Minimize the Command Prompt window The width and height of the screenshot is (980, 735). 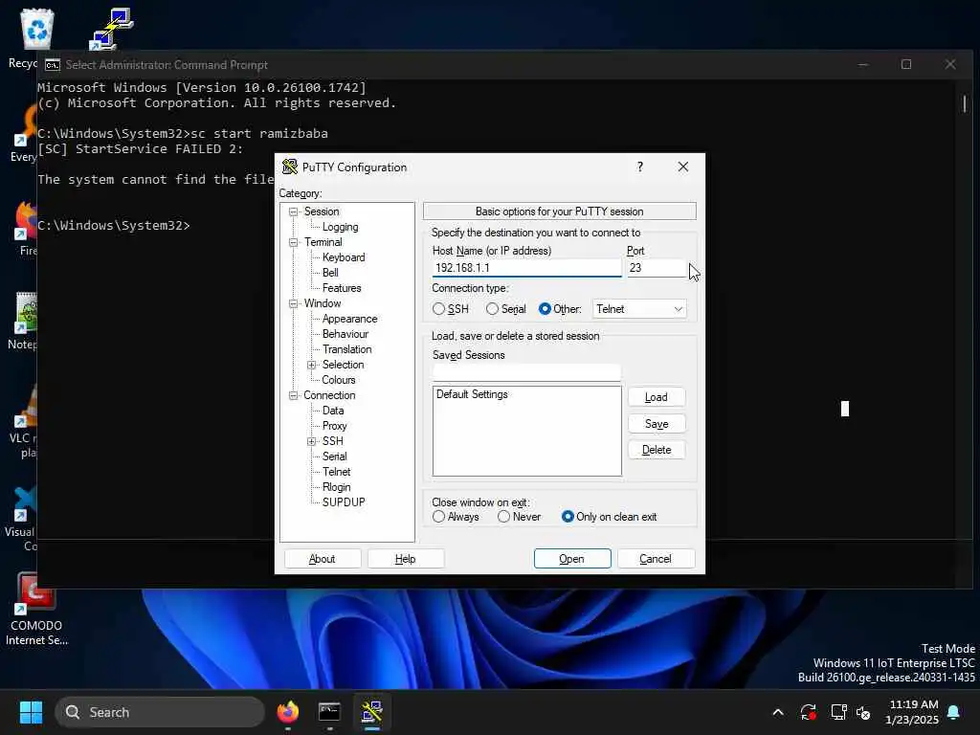pyautogui.click(x=863, y=64)
